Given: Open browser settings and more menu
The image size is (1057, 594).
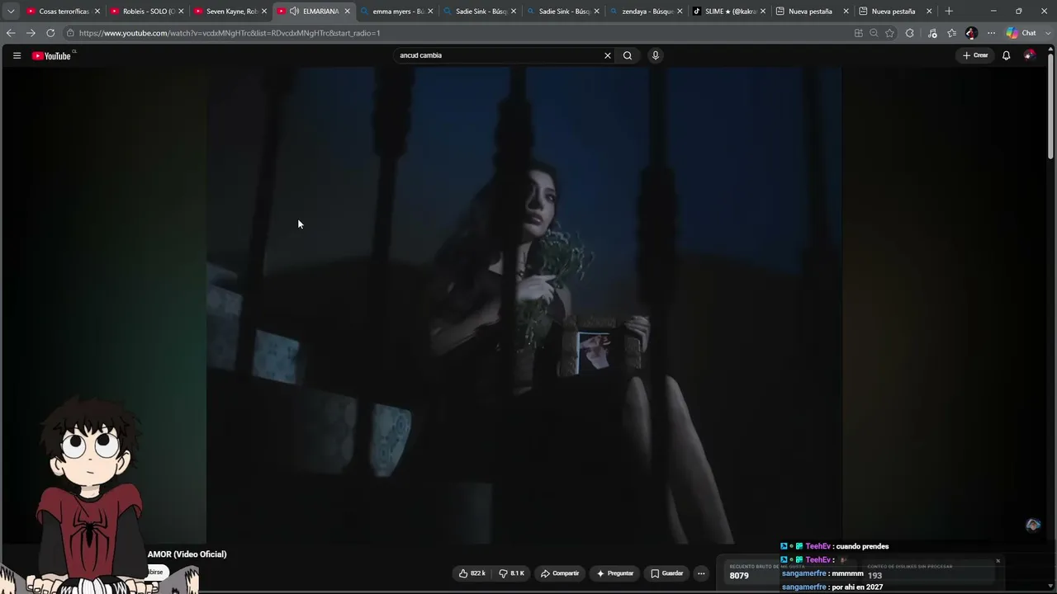Looking at the screenshot, I should tap(991, 33).
